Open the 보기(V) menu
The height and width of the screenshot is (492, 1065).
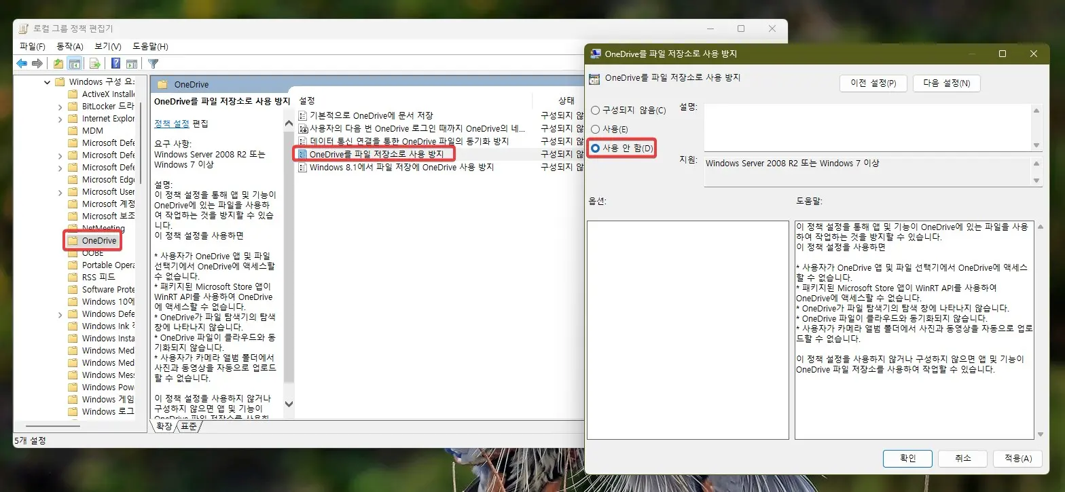107,46
